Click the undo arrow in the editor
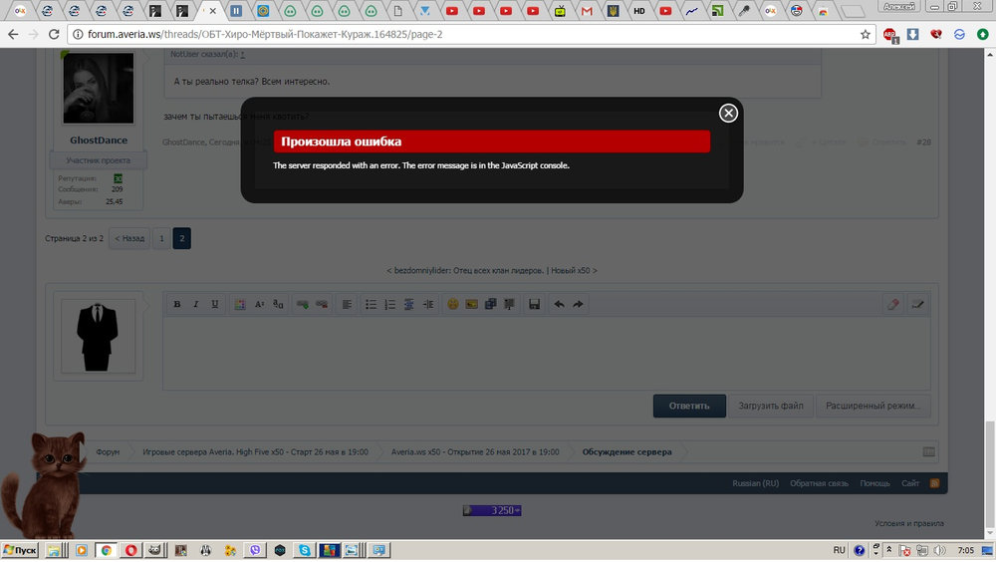The image size is (996, 562). [x=559, y=304]
